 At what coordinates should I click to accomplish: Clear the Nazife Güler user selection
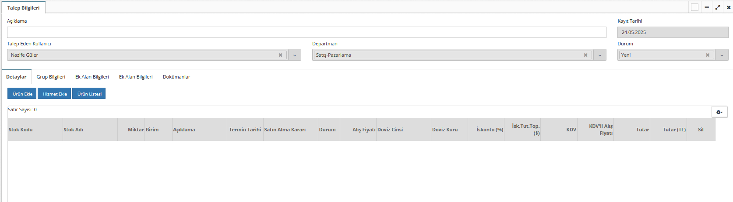tap(280, 55)
